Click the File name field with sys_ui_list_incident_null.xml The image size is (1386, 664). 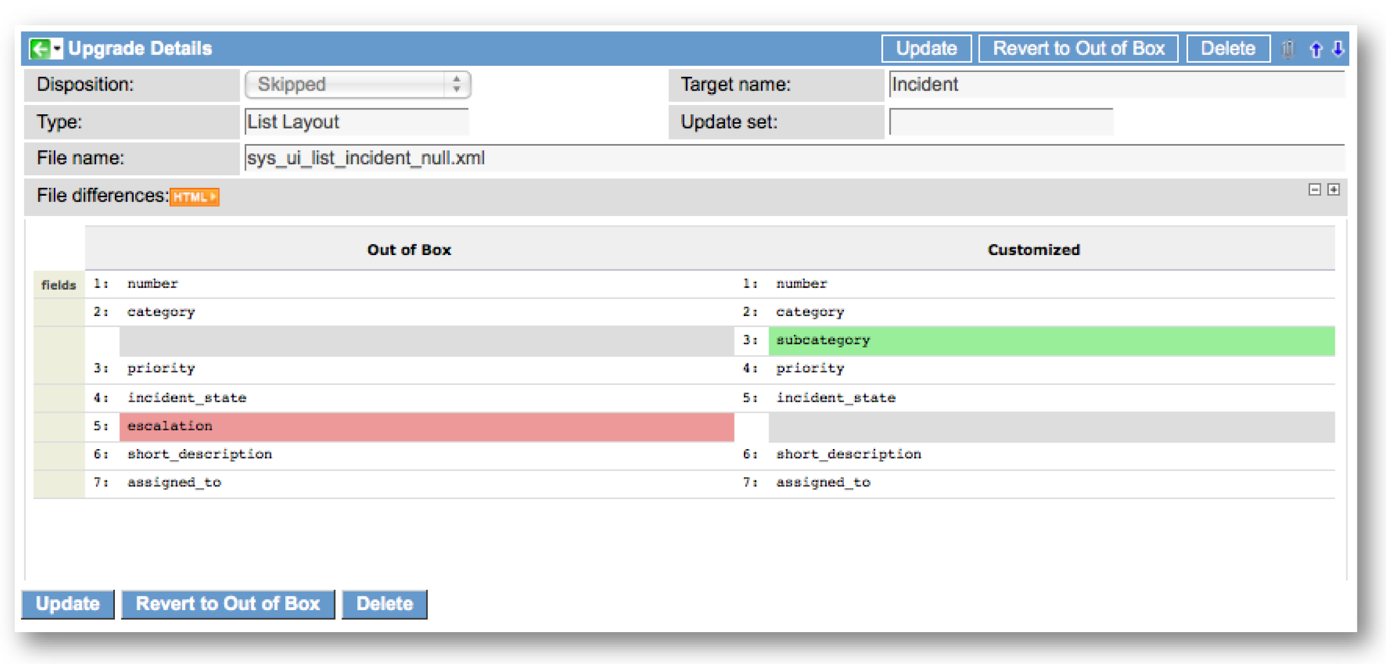[x=794, y=158]
